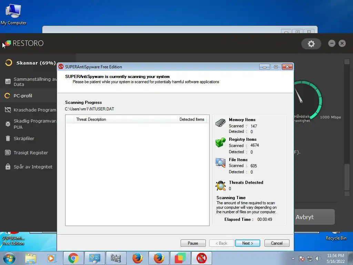Switch to Restoro taskbar icon
353x265 pixels.
click(x=180, y=258)
